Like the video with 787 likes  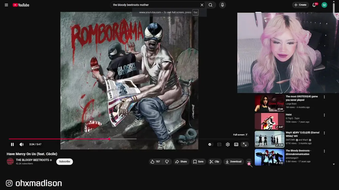155,161
